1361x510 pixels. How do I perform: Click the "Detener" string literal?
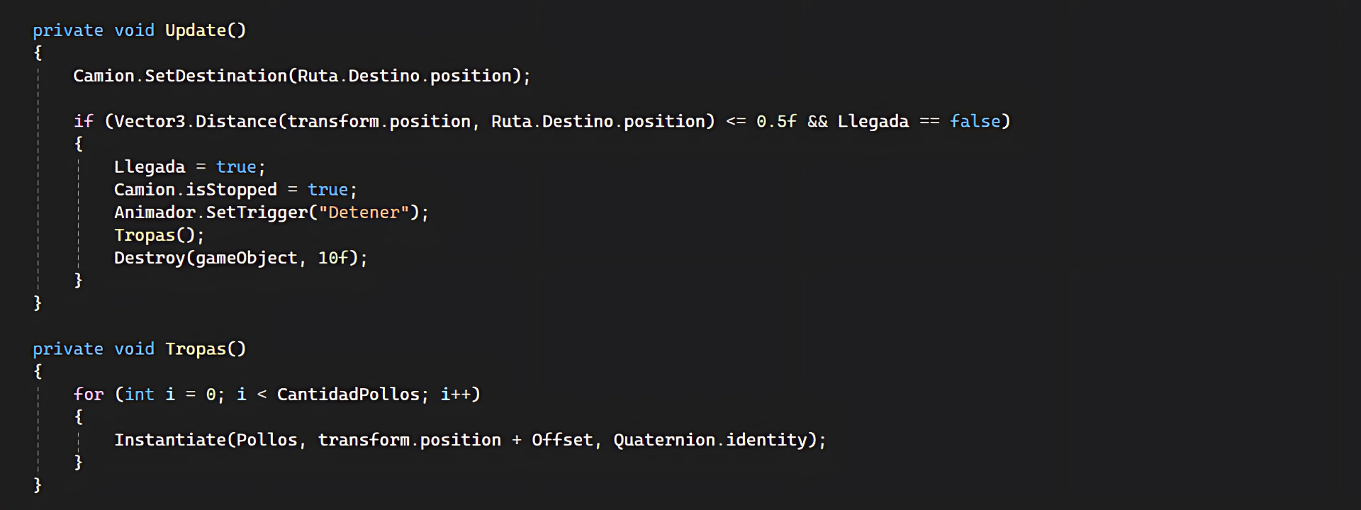coord(364,212)
